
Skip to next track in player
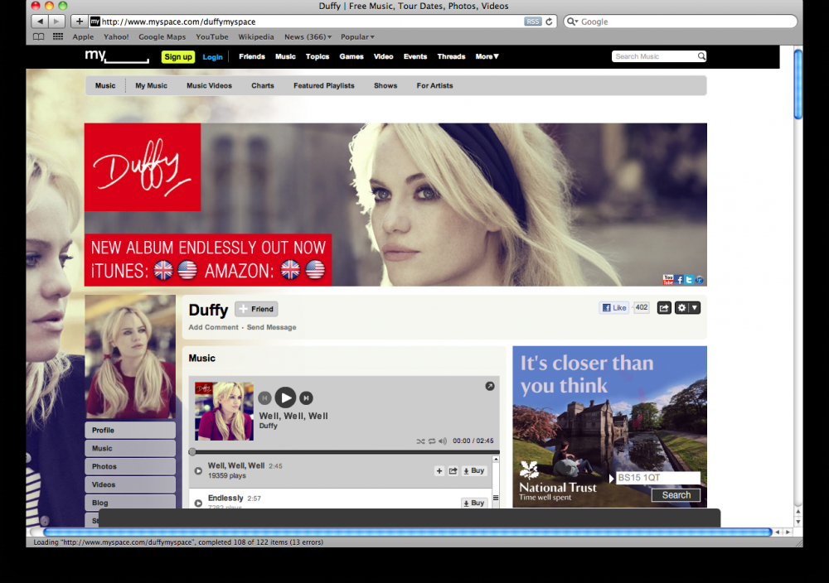[306, 398]
